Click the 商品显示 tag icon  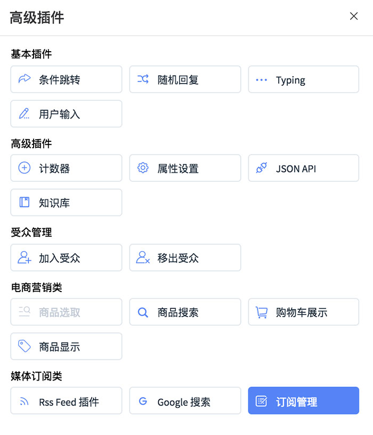(25, 346)
